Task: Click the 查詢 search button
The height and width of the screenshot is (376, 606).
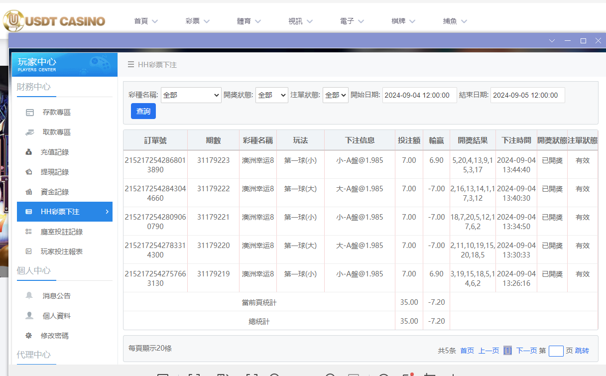Action: (x=143, y=111)
